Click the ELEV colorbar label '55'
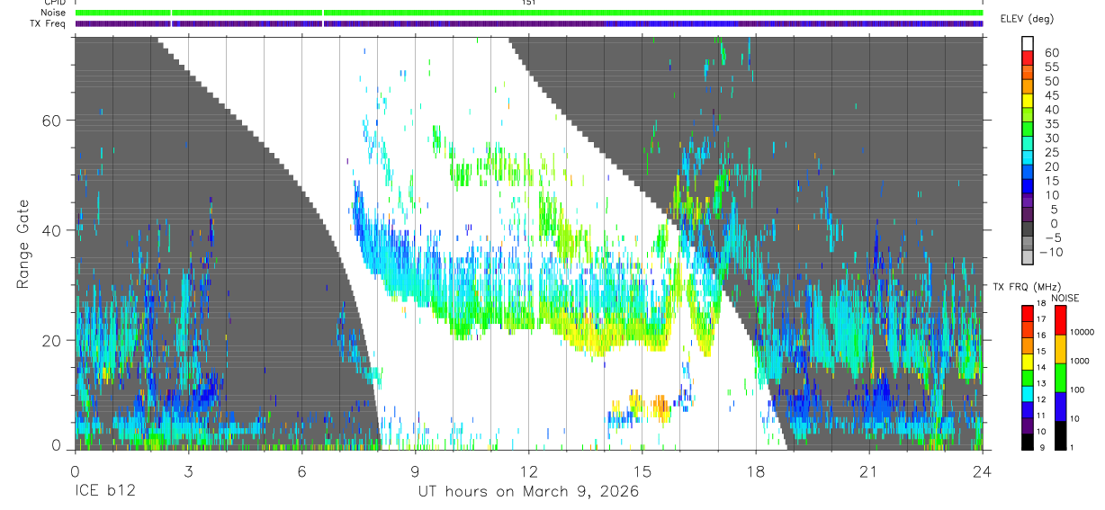1105x510 pixels. click(x=1052, y=67)
